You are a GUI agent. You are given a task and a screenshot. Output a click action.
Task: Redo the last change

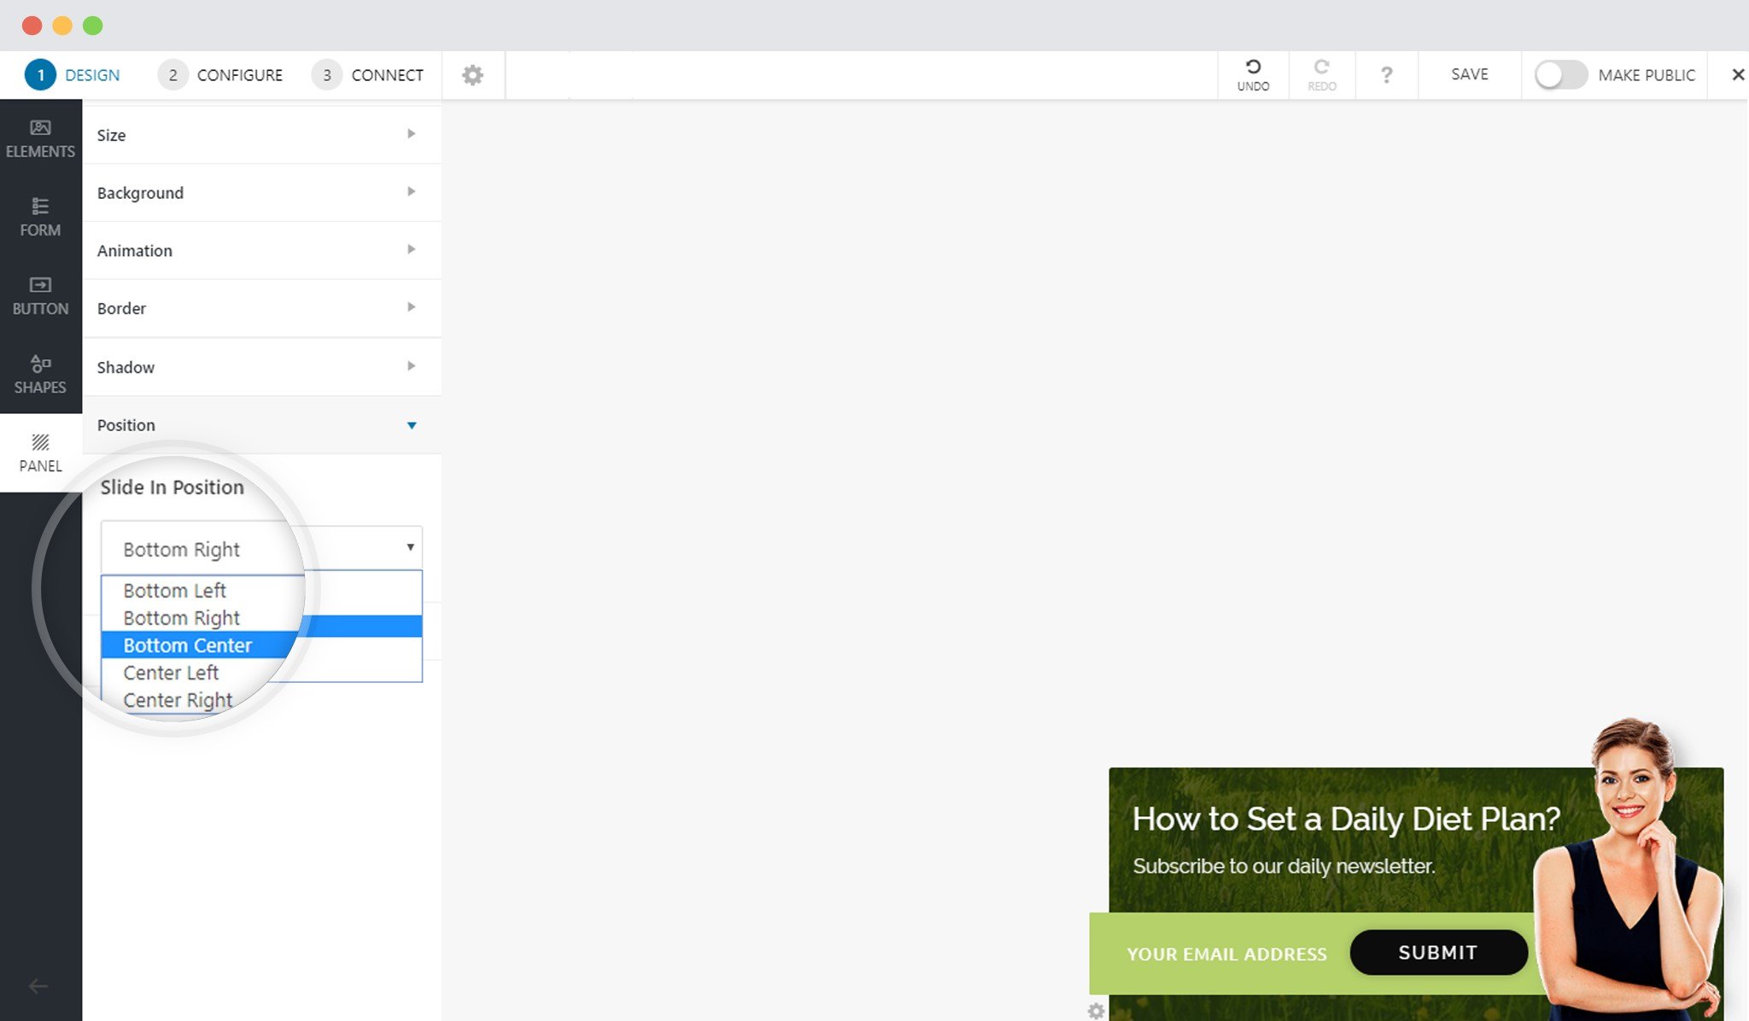[x=1321, y=75]
